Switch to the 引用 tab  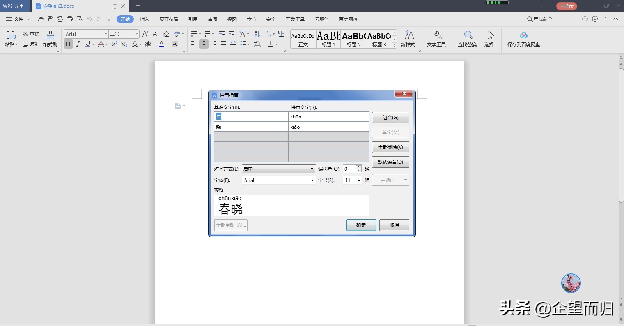[193, 19]
